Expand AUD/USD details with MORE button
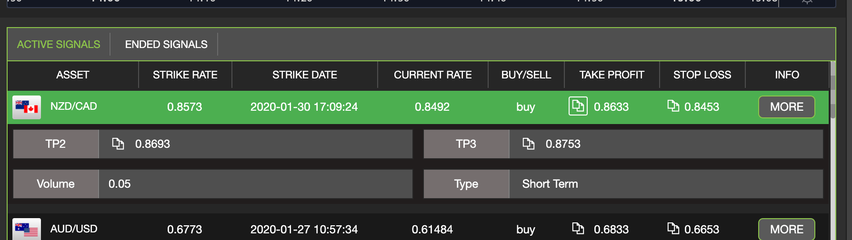The image size is (852, 240). tap(786, 229)
